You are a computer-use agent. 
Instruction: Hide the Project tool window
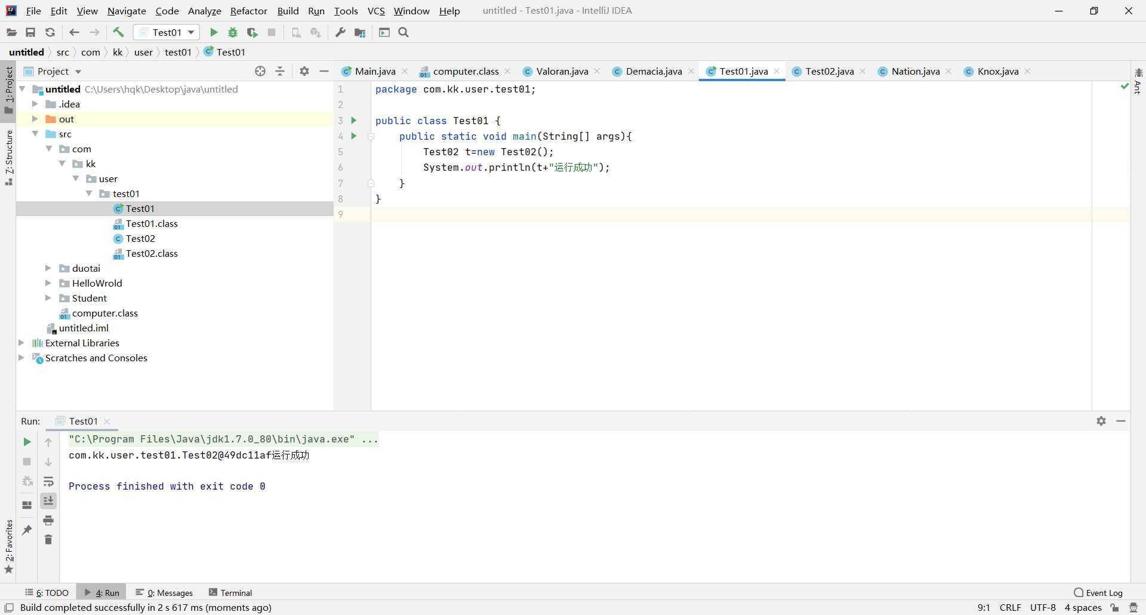[324, 71]
